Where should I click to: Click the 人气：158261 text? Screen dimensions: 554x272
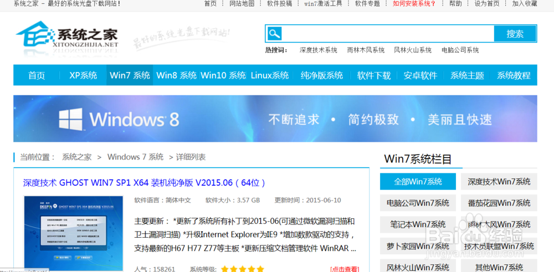(155, 269)
